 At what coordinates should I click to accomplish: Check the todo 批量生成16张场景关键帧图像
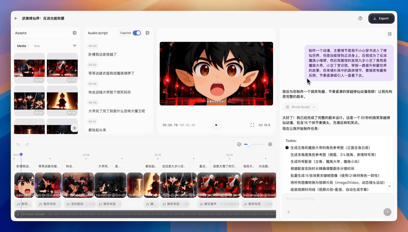tap(287, 176)
